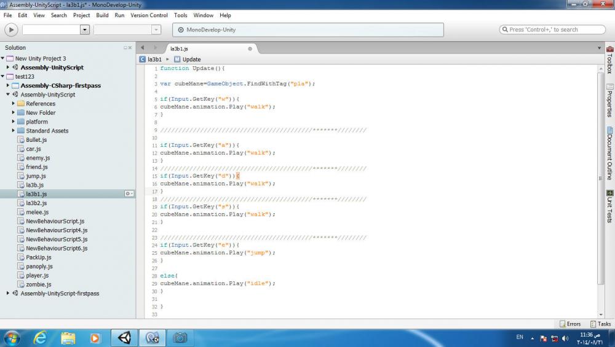The image size is (615, 347).
Task: Open the Project menu
Action: pos(82,15)
